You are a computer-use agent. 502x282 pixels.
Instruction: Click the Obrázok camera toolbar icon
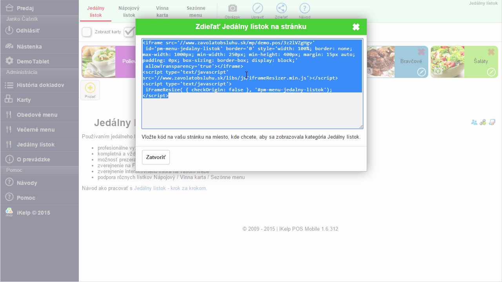click(x=233, y=8)
